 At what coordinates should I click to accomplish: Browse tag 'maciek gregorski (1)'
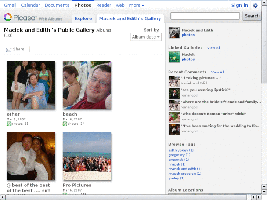[185, 174]
